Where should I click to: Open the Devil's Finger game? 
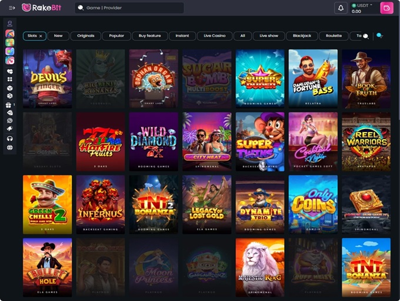click(48, 79)
